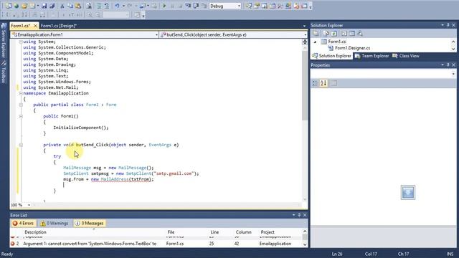Click Properties icon in Solution Explorer toolbar
The width and height of the screenshot is (459, 258).
click(x=316, y=34)
